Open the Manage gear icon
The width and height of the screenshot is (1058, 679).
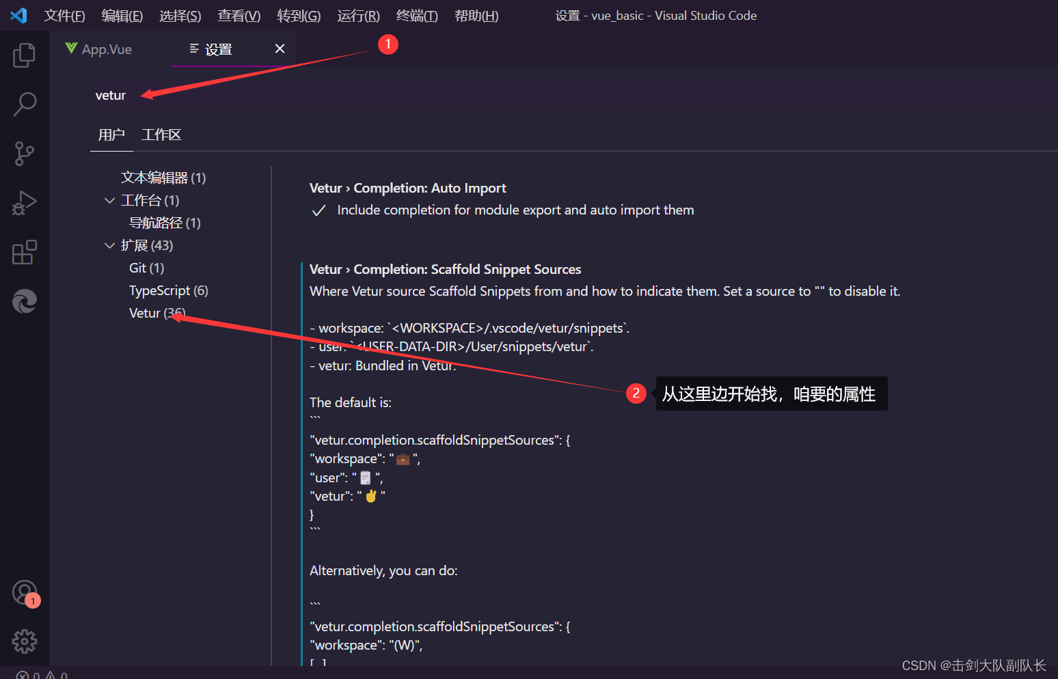coord(24,641)
